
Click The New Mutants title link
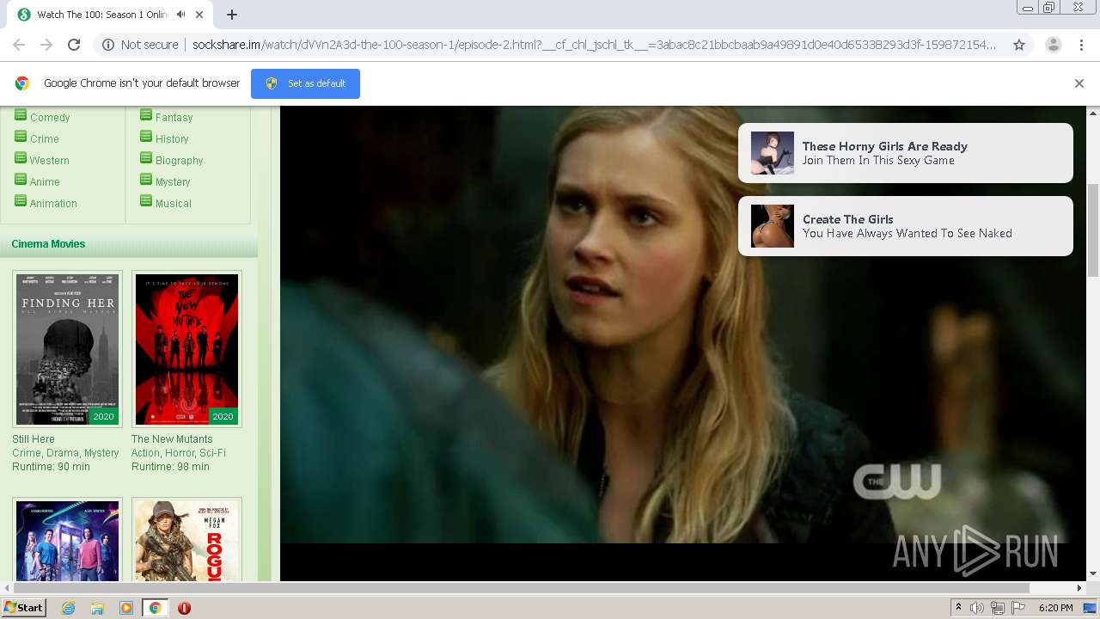click(172, 439)
